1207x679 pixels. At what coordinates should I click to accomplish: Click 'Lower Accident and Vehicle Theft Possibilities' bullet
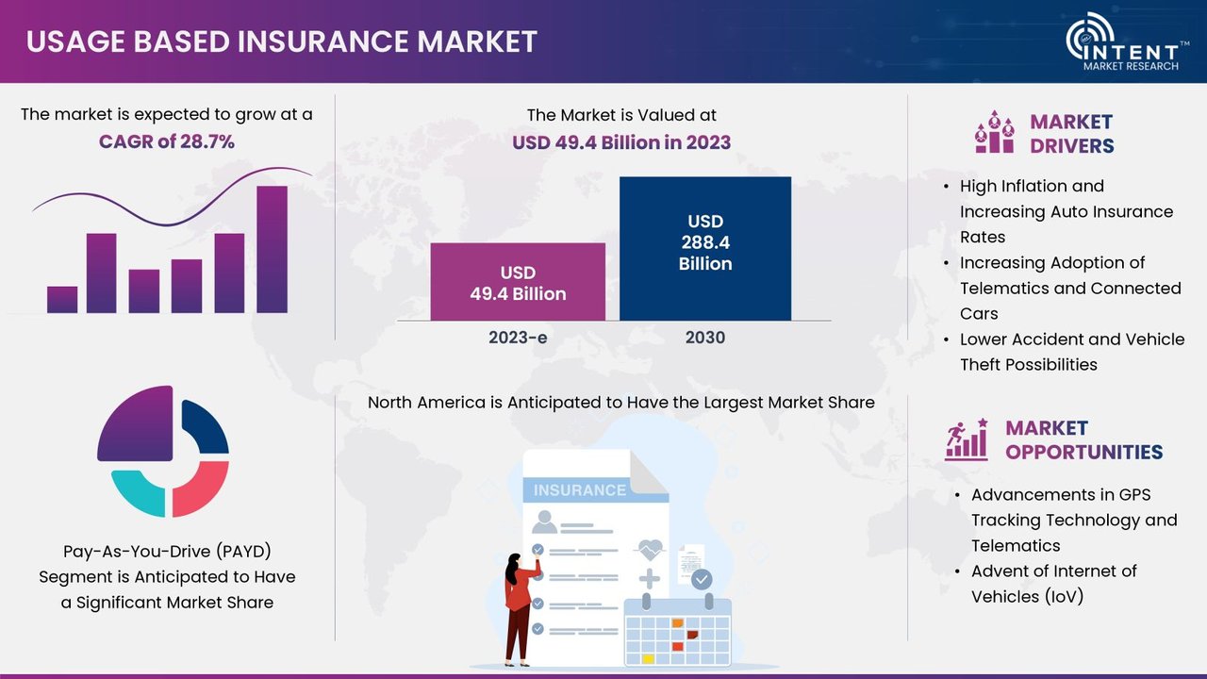(1072, 352)
